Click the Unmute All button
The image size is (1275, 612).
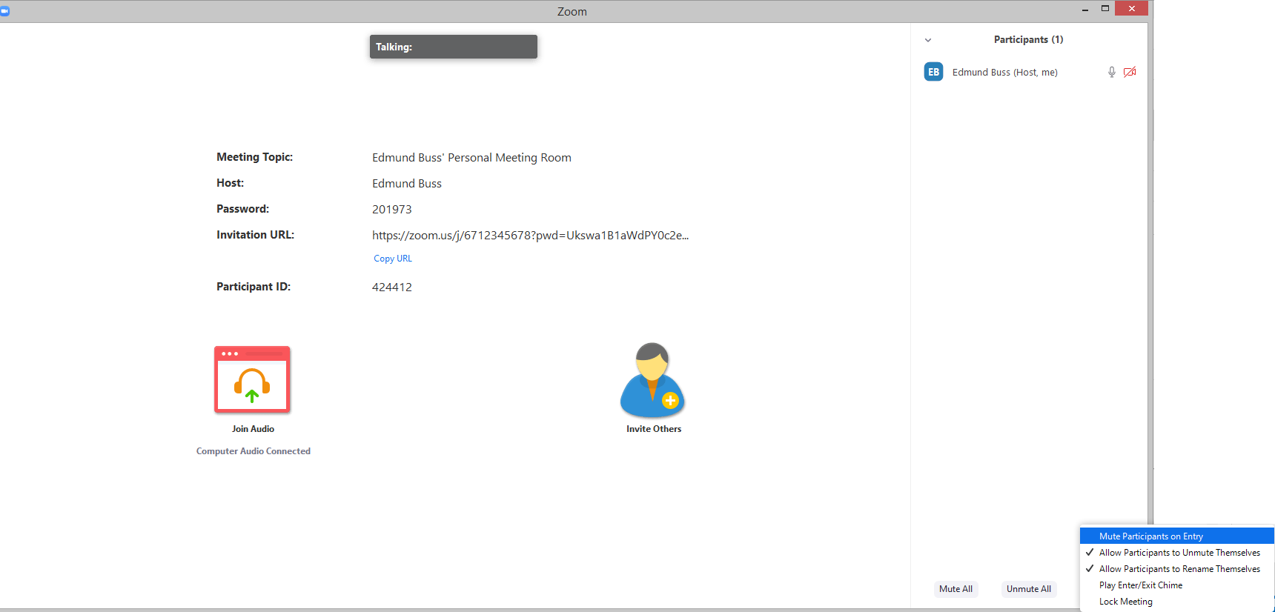point(1029,589)
